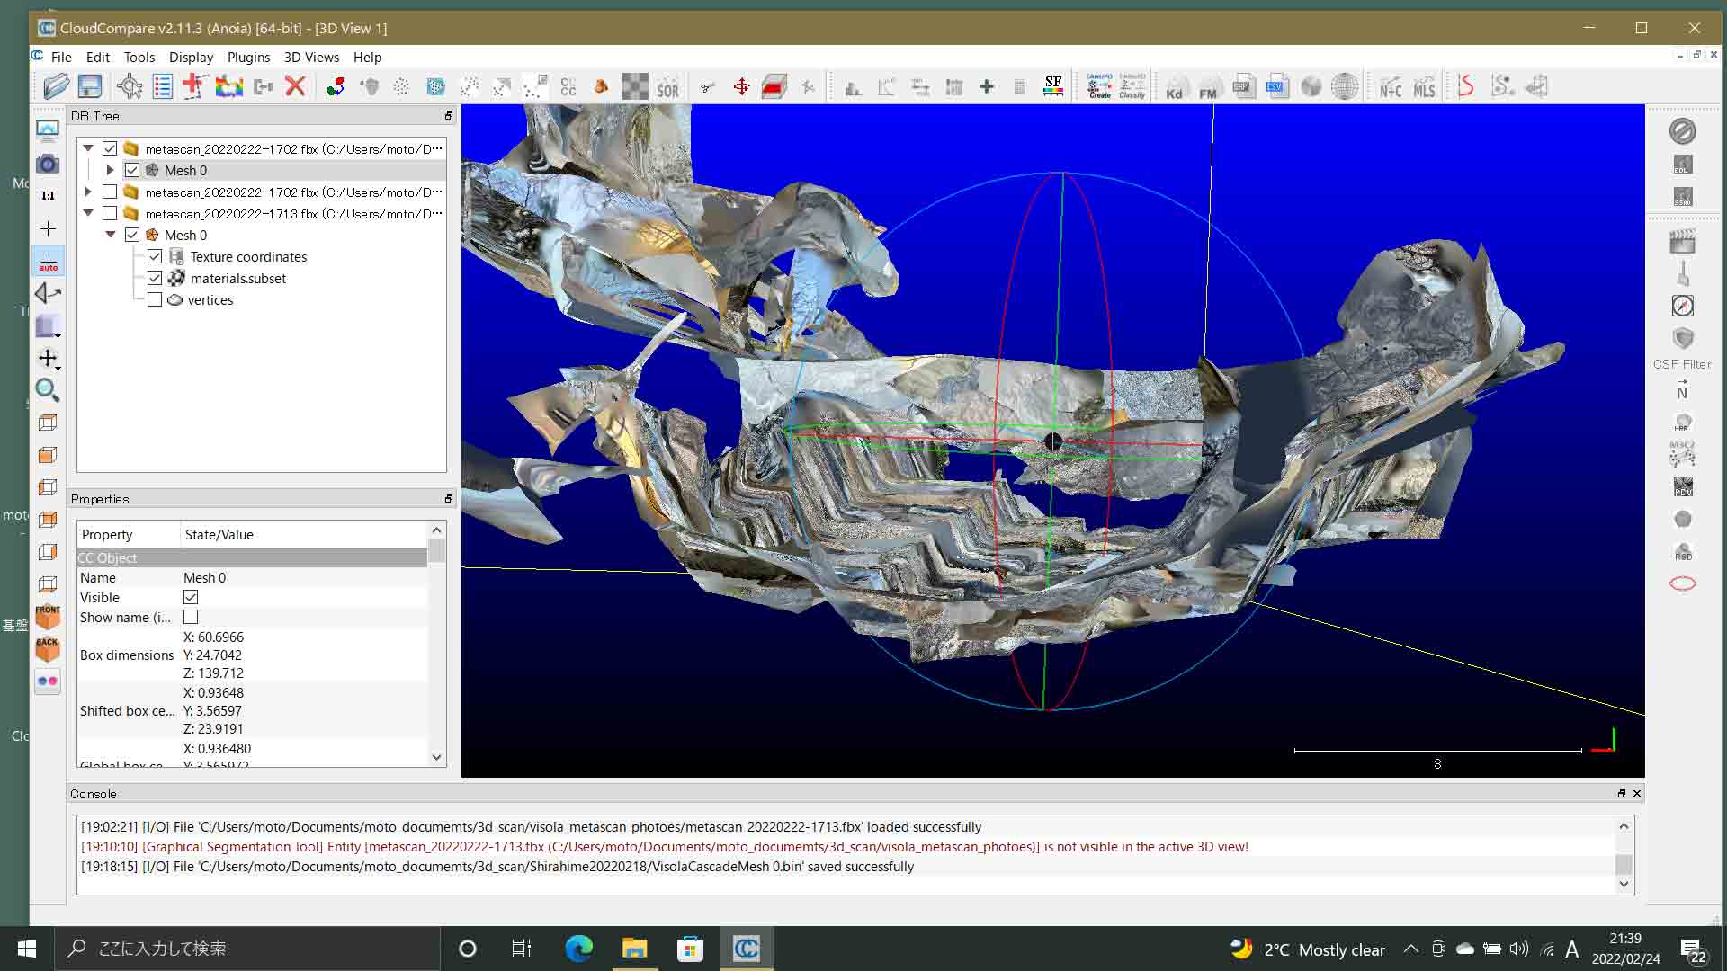Select materials.subset in the DB Tree
The image size is (1727, 971).
(238, 278)
